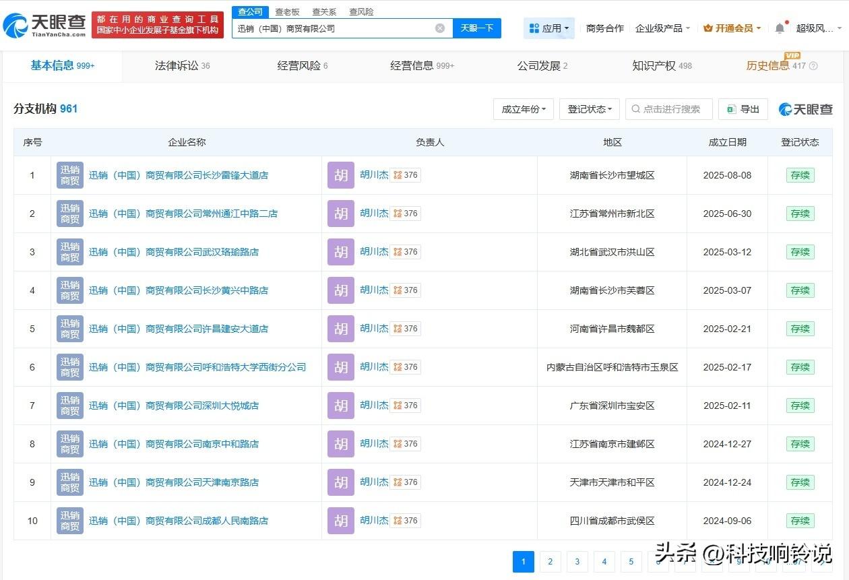
Task: Click the 迅销商贸 logo in row 1
Action: tap(70, 175)
